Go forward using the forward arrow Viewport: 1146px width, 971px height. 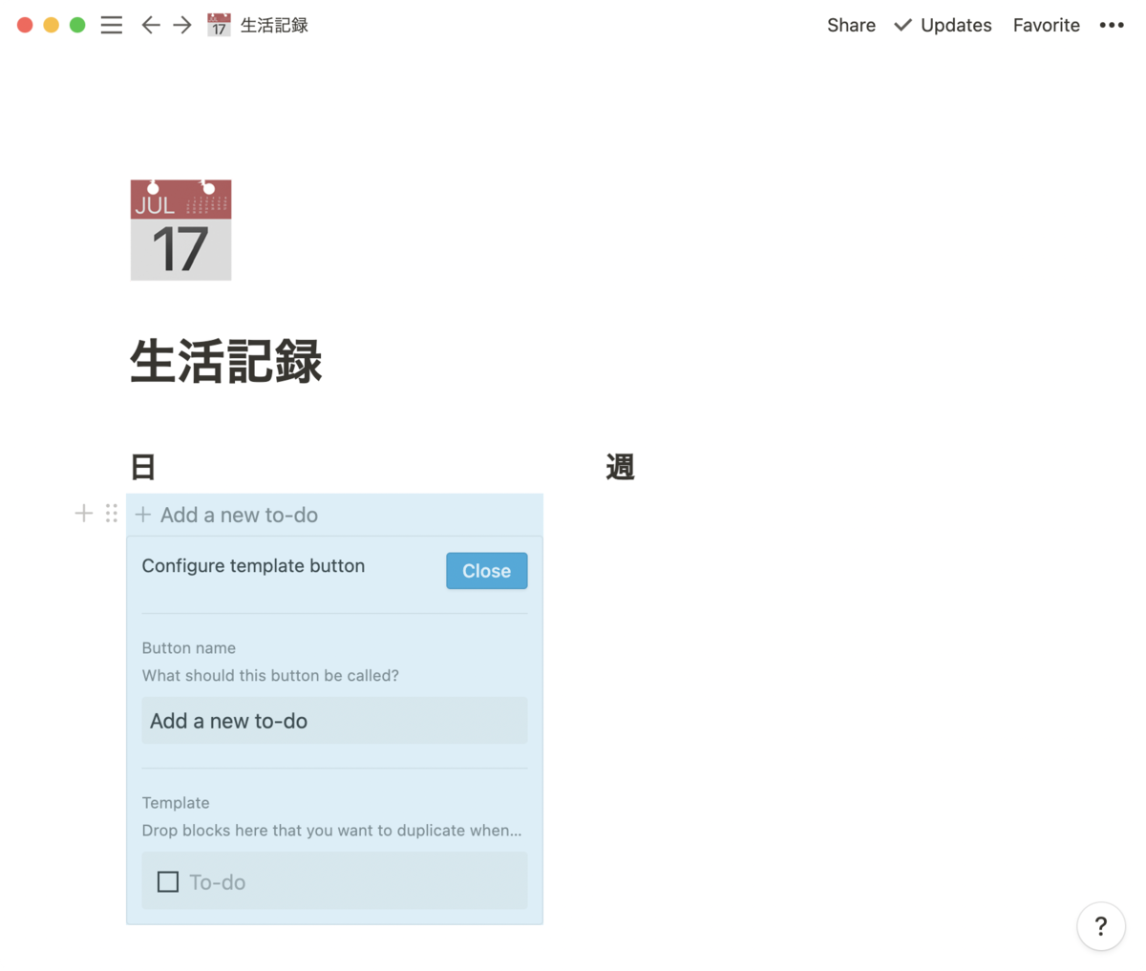(x=181, y=25)
